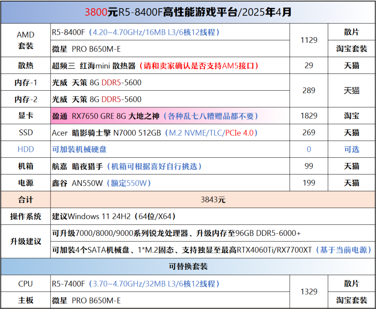Click "散片" in the R5-7400F row
Screen dimensions: 376x309
(x=352, y=284)
